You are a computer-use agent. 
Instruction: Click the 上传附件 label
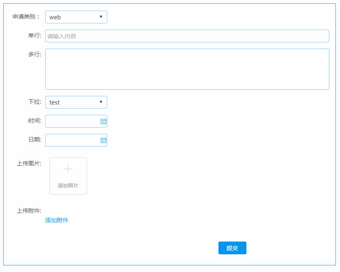click(29, 211)
